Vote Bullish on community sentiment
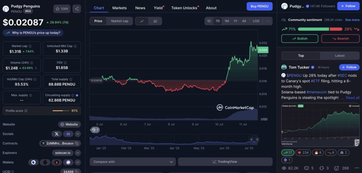 click(300, 38)
